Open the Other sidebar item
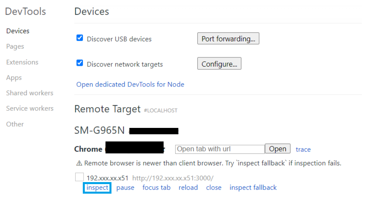The image size is (371, 206). (15, 124)
